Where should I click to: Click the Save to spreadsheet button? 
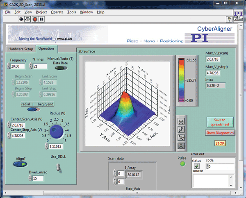point(220,122)
